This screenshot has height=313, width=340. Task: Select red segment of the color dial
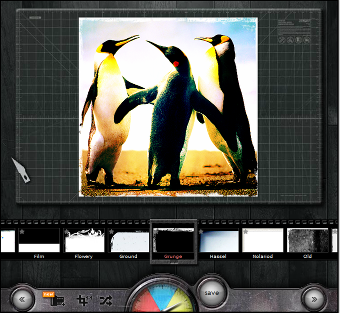pyautogui.click(x=145, y=302)
